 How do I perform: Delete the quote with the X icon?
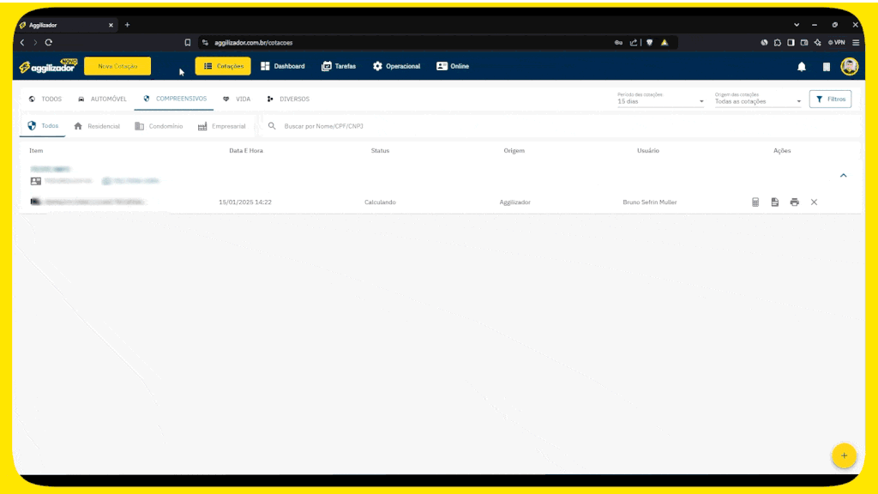815,202
